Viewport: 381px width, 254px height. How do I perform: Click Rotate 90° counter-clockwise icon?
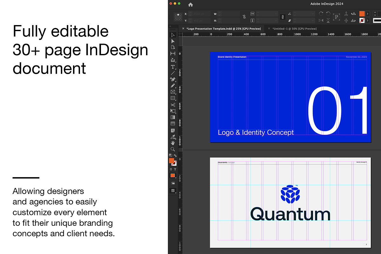(x=328, y=13)
